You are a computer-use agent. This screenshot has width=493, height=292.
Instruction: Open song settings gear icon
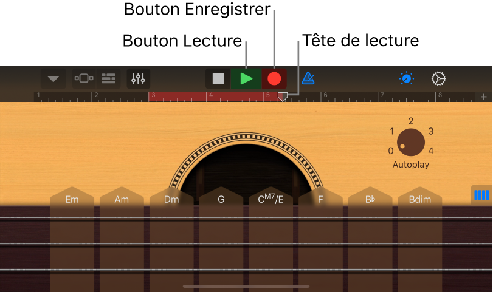click(x=439, y=78)
